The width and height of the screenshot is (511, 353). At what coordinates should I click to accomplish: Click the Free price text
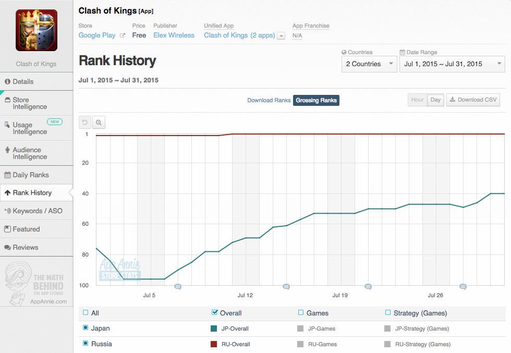coord(139,35)
